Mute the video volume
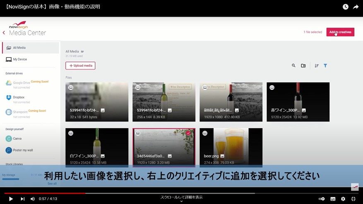The image size is (363, 204). click(x=33, y=199)
